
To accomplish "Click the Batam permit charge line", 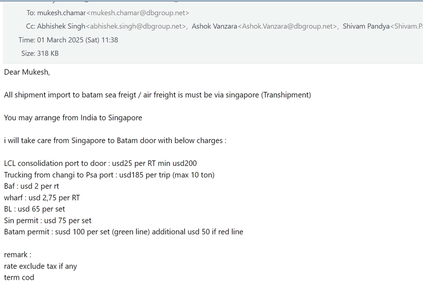I will click(123, 232).
